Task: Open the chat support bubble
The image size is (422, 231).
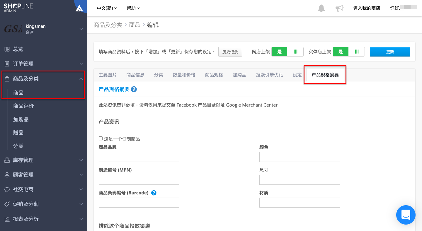Action: pyautogui.click(x=406, y=215)
